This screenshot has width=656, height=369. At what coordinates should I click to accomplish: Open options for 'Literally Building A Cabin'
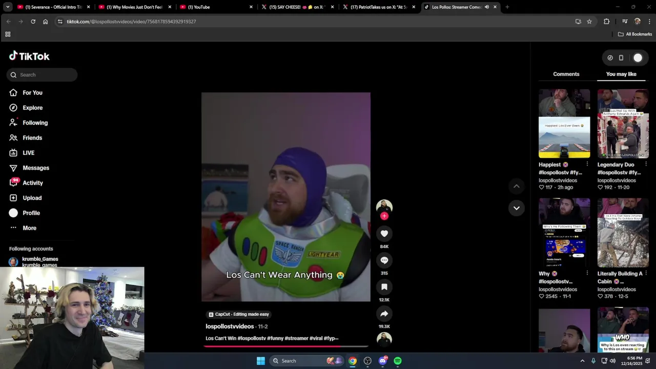[646, 273]
